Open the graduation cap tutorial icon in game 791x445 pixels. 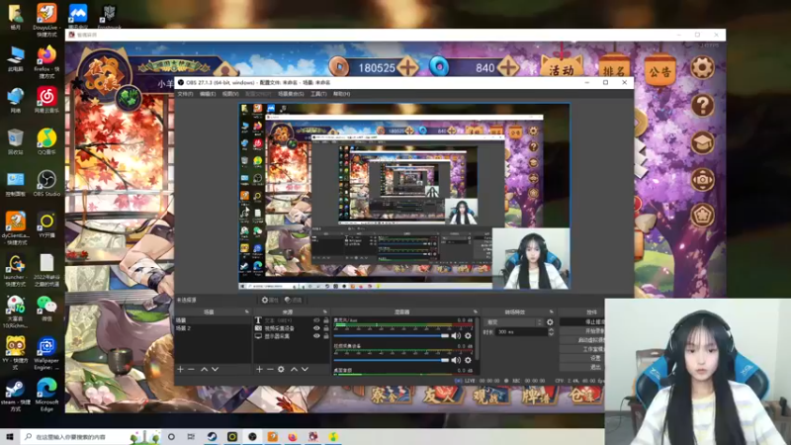point(702,142)
